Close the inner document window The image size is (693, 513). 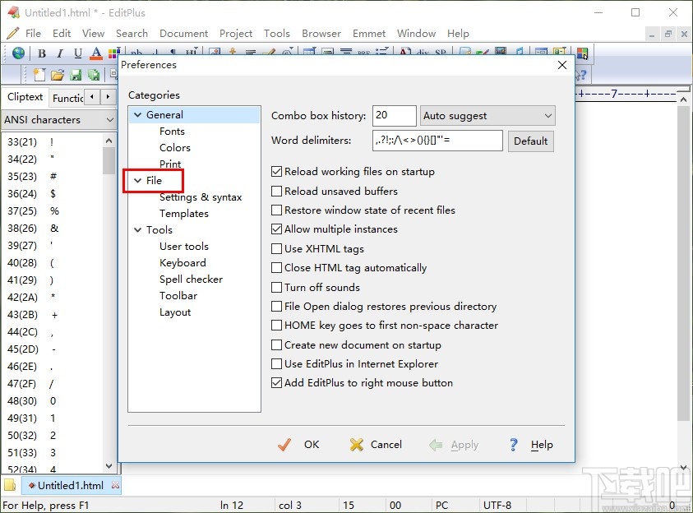pos(684,34)
